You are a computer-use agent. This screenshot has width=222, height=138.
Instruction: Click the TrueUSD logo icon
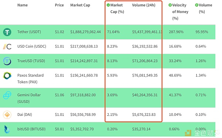7,61
